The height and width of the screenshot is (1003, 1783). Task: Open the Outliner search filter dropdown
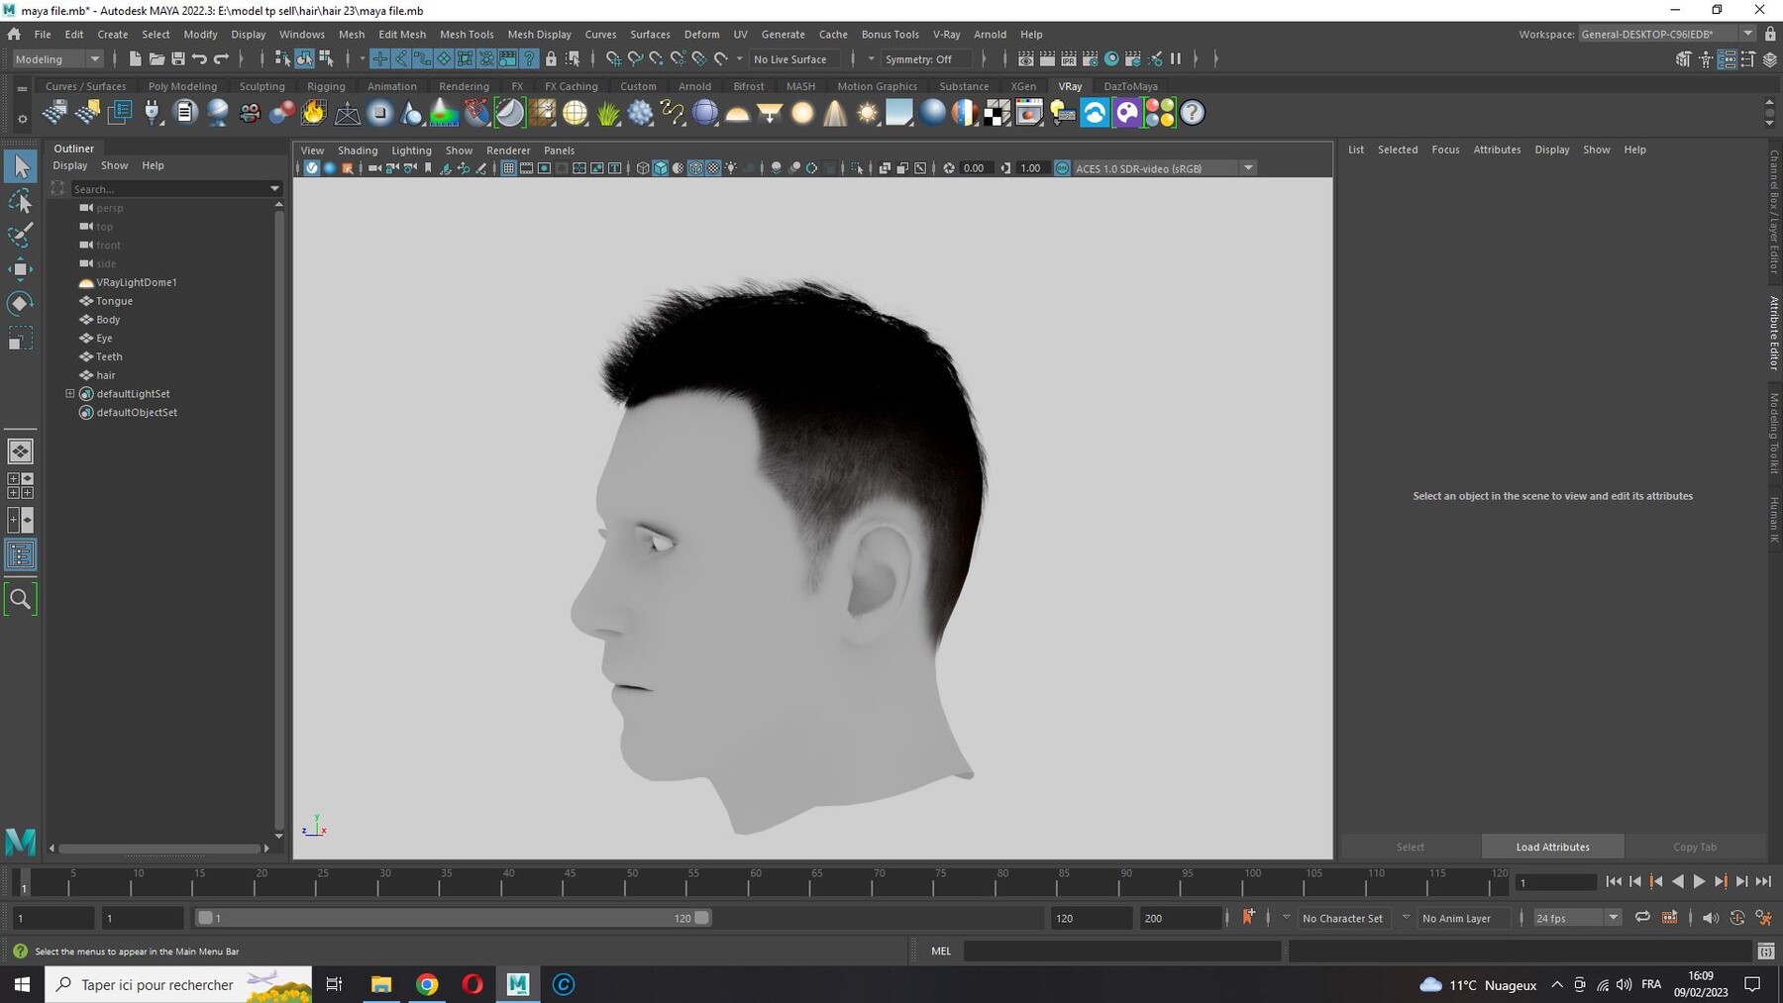[274, 188]
